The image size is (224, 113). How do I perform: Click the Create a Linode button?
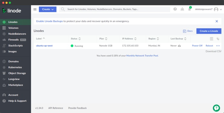209,31
